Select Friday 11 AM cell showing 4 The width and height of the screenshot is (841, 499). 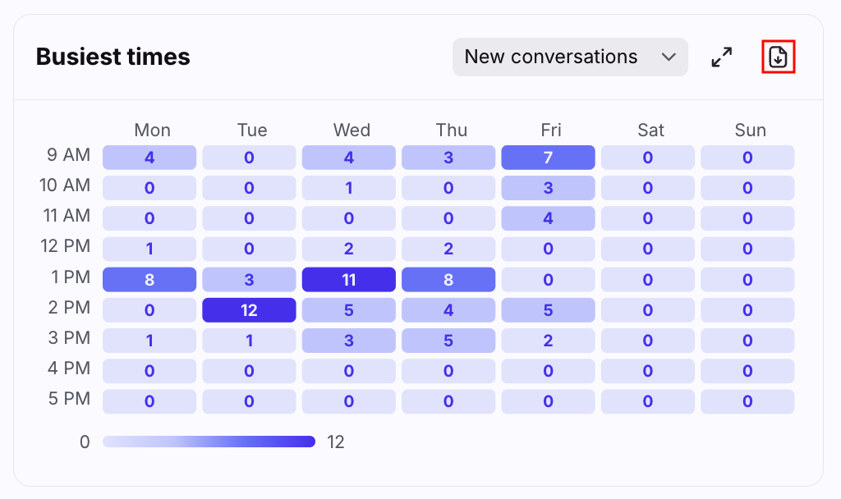pos(548,218)
